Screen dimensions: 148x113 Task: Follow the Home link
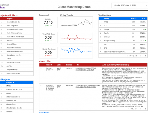[x=2, y=7]
